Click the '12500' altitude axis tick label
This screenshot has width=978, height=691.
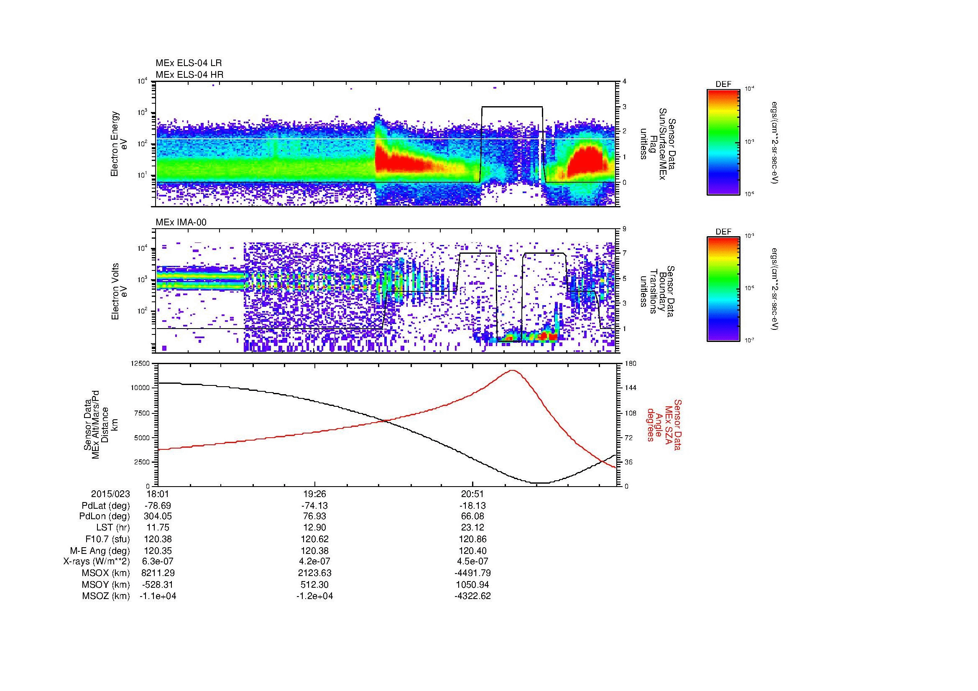tap(140, 363)
